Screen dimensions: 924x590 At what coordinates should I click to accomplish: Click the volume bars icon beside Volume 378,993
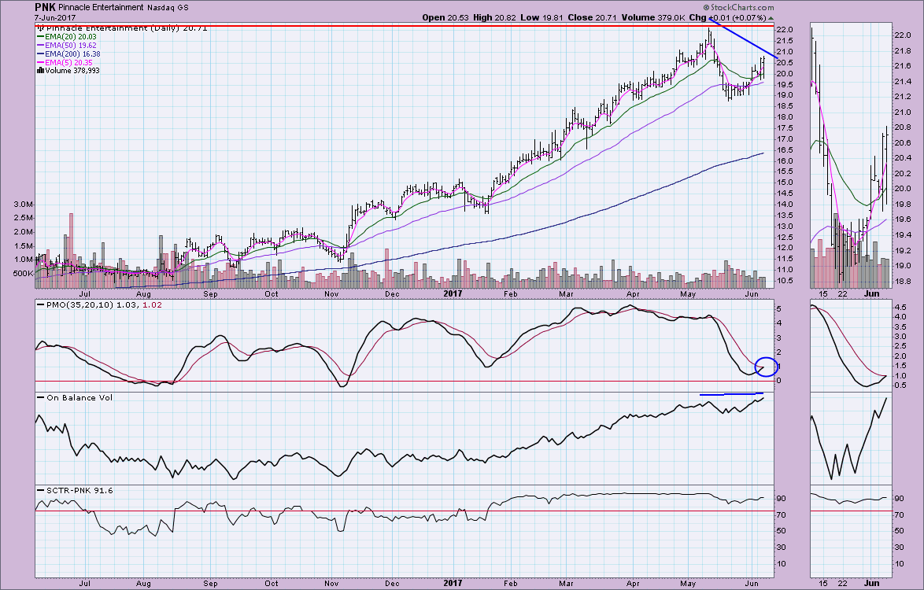pyautogui.click(x=40, y=70)
